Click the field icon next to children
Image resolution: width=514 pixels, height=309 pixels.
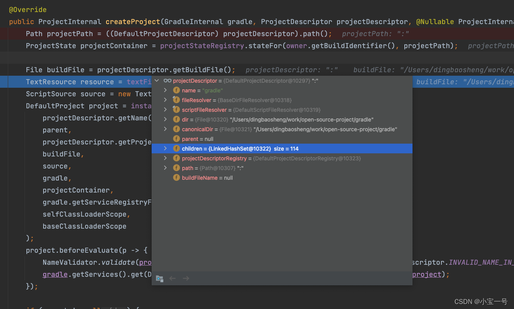(x=176, y=149)
